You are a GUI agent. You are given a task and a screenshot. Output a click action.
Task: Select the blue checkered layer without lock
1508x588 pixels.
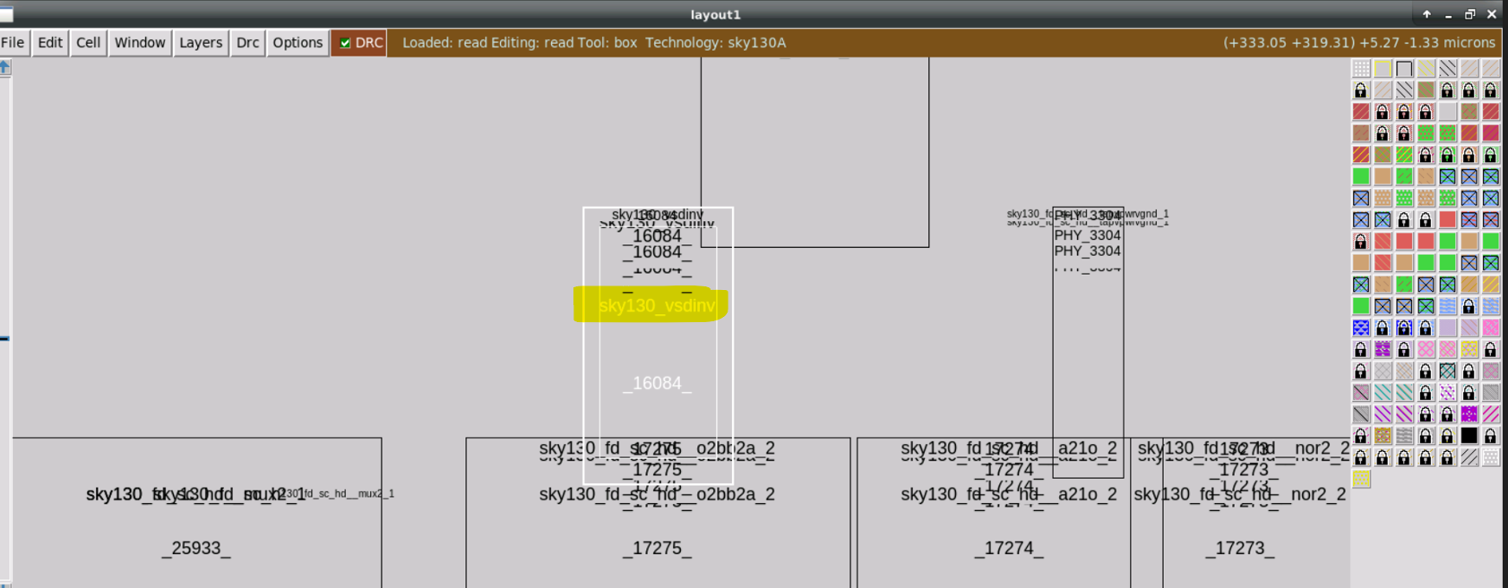click(x=1361, y=328)
